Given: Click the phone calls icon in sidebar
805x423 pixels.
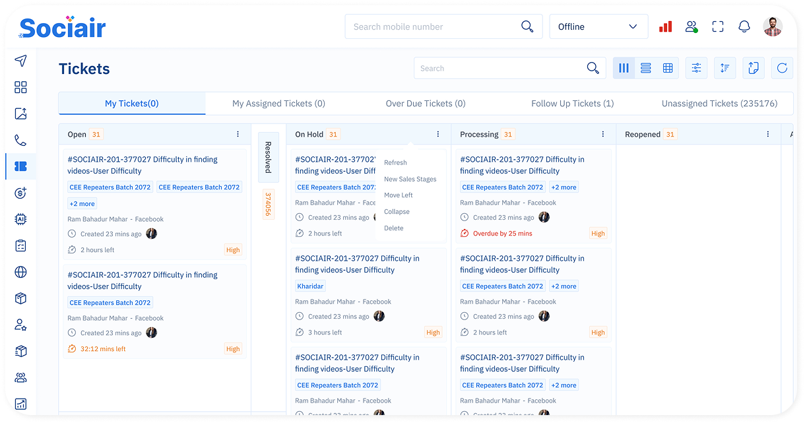Looking at the screenshot, I should coord(20,140).
